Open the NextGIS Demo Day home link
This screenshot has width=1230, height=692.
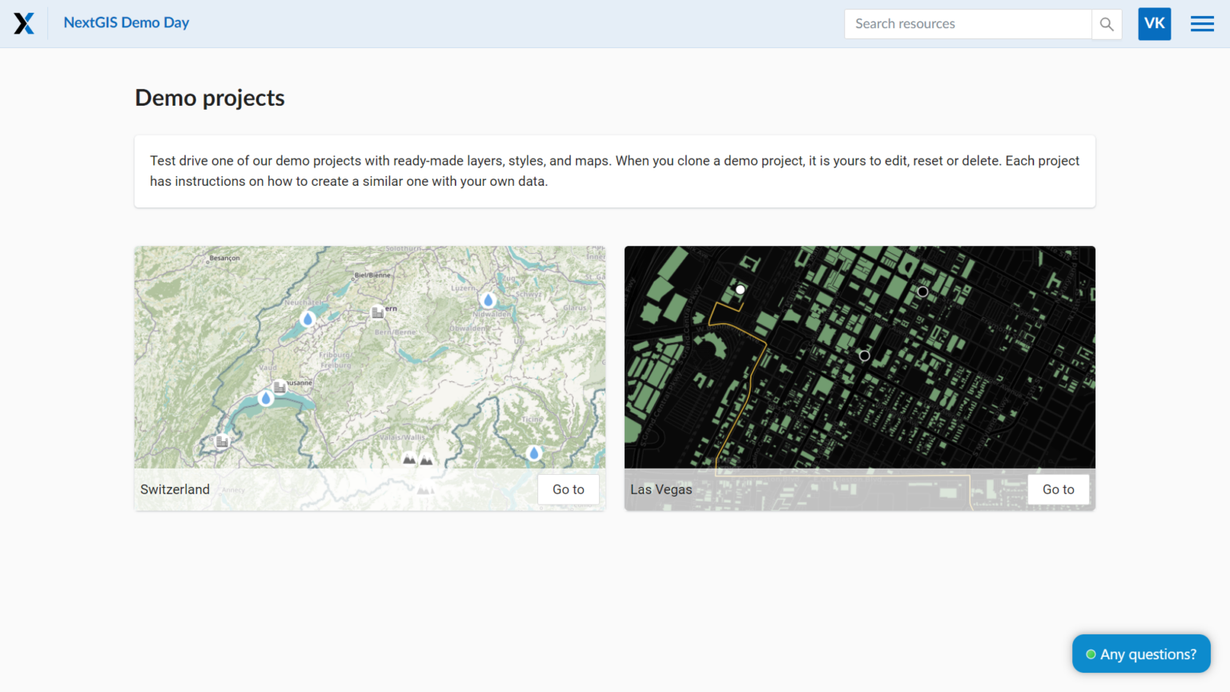126,22
